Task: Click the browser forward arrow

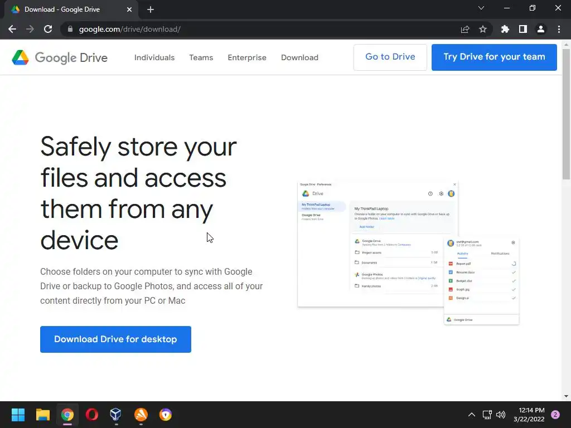Action: point(30,29)
